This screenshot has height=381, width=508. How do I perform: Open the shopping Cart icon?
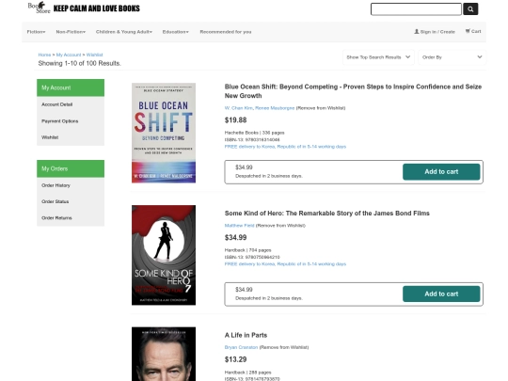(x=468, y=31)
